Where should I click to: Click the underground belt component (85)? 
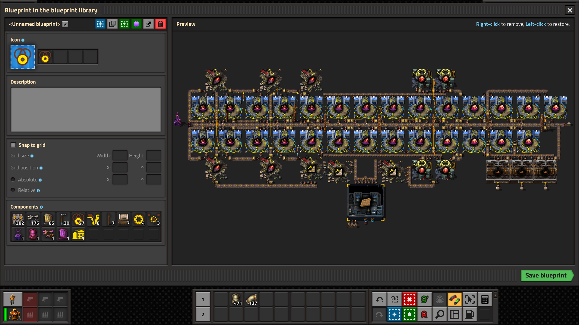pos(48,219)
